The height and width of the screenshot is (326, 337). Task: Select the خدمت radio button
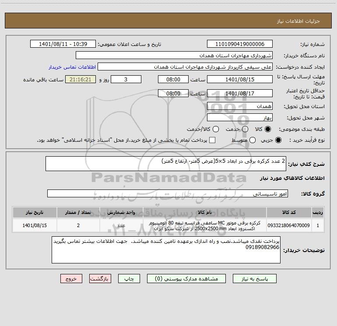coord(245,129)
